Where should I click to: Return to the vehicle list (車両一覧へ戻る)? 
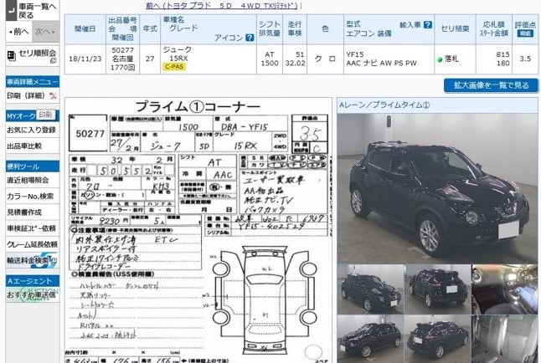coord(33,10)
